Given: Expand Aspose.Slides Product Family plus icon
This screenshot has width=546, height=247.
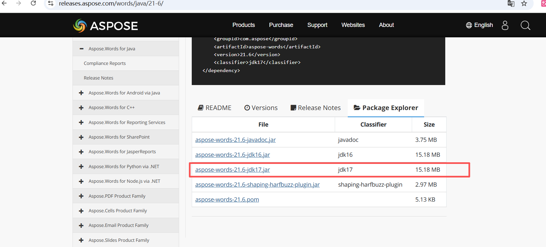Looking at the screenshot, I should 81,240.
